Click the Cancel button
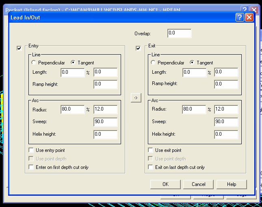 coord(198,184)
